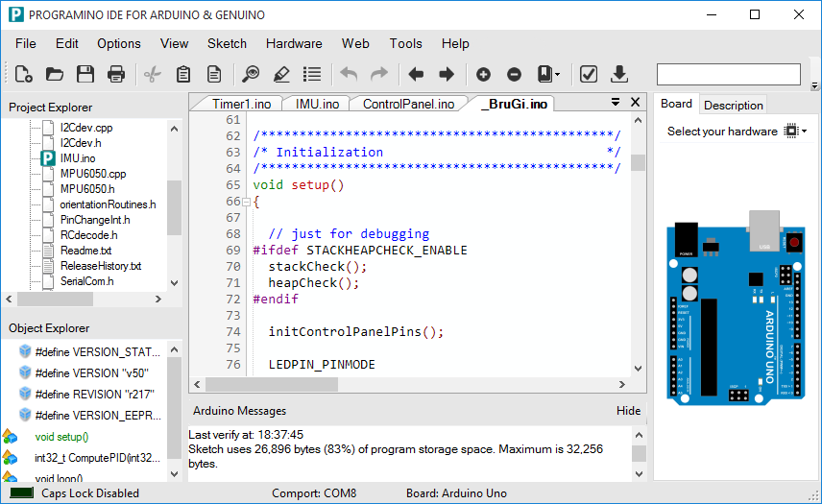Screen dimensions: 822x504
Task: Open the File menu
Action: pos(26,43)
